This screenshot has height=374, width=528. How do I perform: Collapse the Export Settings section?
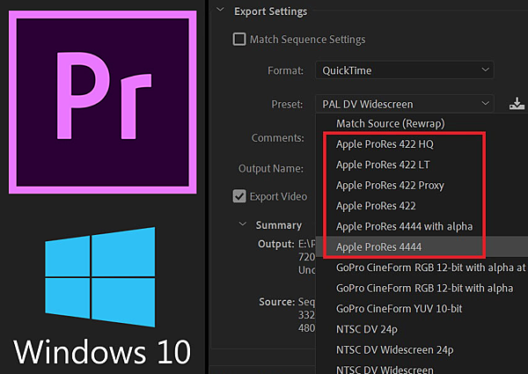point(220,10)
